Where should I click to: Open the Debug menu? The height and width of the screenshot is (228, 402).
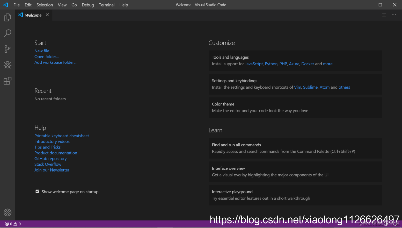(x=88, y=5)
